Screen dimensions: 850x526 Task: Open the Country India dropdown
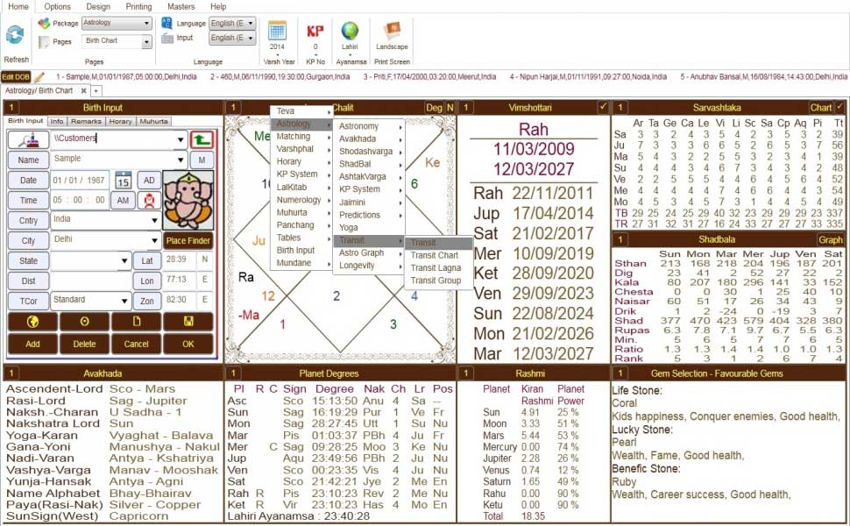tap(154, 221)
